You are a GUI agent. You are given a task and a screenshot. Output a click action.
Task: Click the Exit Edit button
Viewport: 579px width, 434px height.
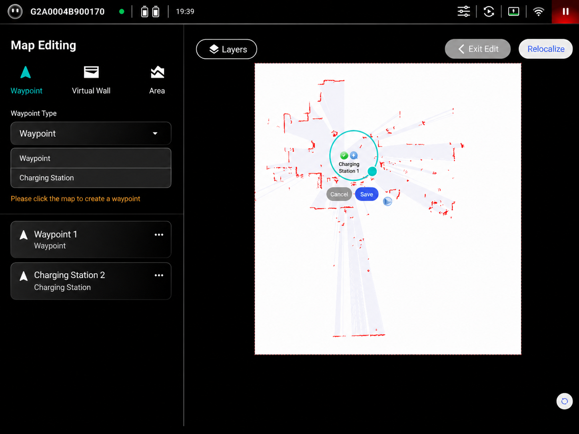click(x=477, y=49)
